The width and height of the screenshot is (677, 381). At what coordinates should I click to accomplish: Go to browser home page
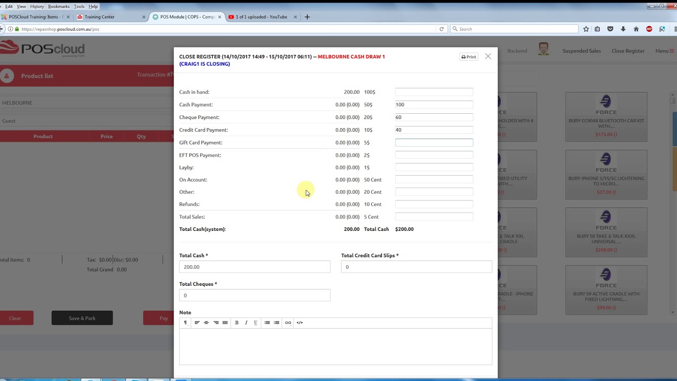636,29
